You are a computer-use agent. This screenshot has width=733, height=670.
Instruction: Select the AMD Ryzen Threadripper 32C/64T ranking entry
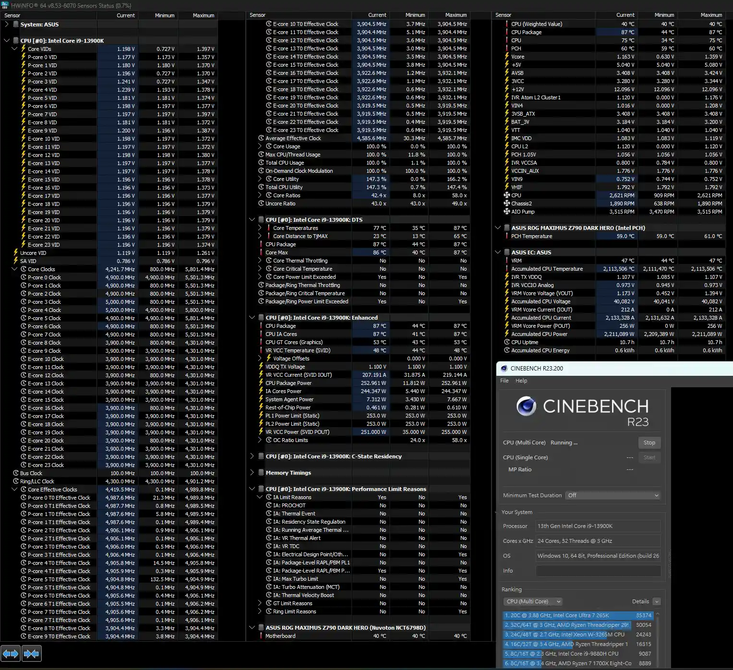(578, 625)
